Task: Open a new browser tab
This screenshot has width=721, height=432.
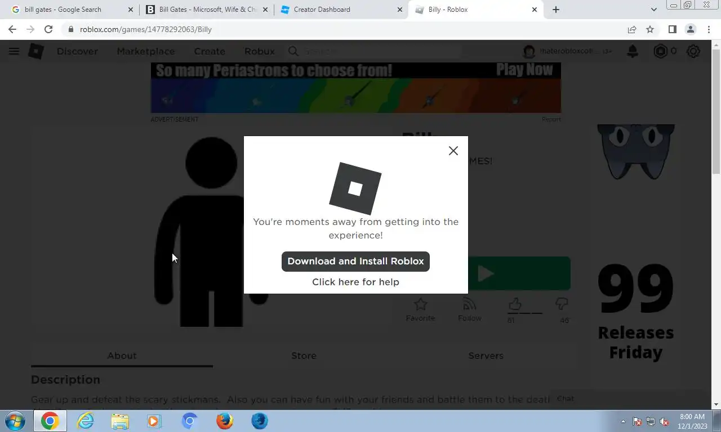Action: click(556, 10)
